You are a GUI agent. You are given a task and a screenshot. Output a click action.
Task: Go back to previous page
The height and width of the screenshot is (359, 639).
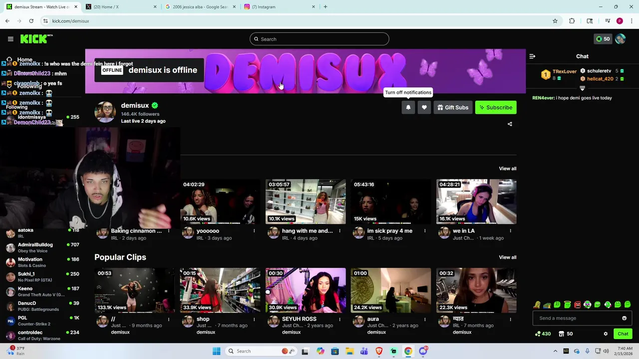tap(7, 21)
